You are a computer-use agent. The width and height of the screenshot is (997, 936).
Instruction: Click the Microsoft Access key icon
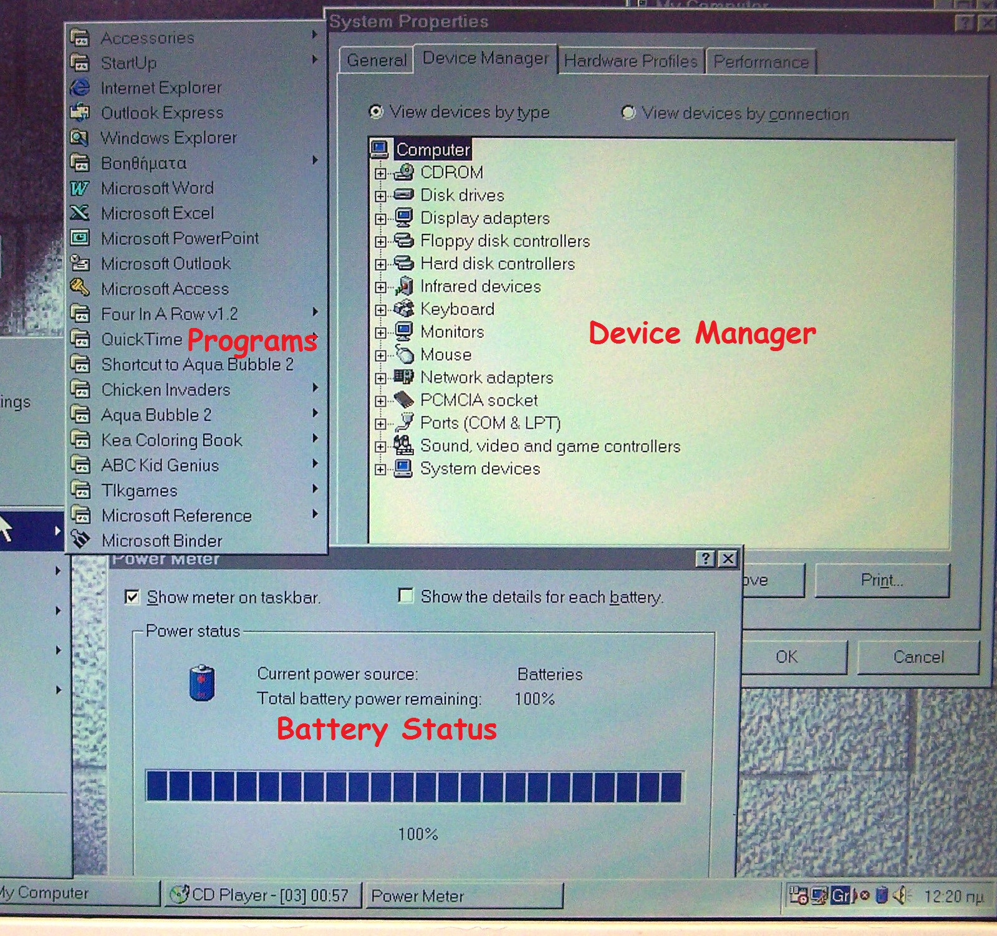point(80,288)
